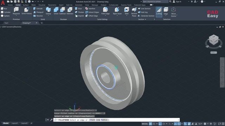This screenshot has height=126, width=225.
Task: Open the Home ribbon tab
Action: click(x=10, y=5)
